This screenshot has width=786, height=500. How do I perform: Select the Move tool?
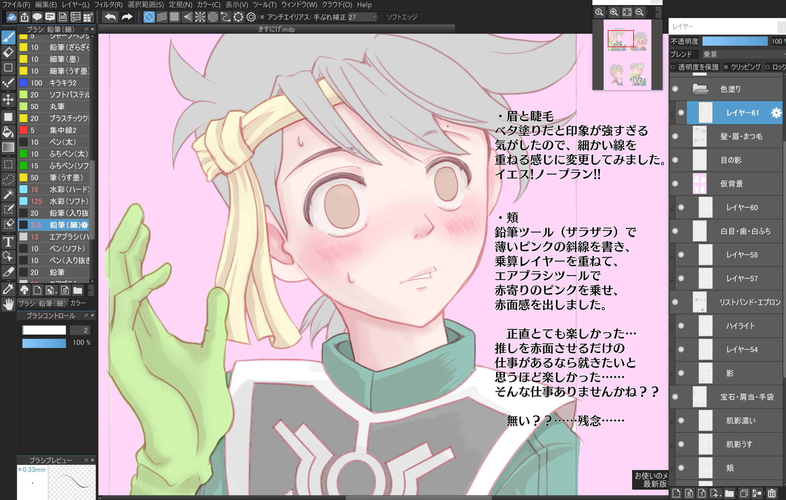[8, 100]
